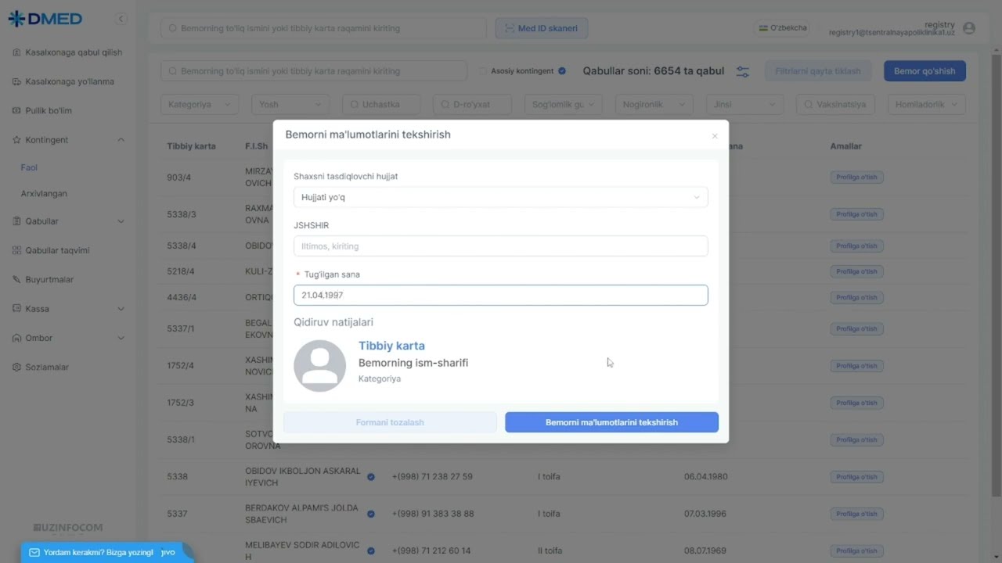The width and height of the screenshot is (1002, 563).
Task: Open the Homiladorlik filter dropdown
Action: [x=926, y=104]
